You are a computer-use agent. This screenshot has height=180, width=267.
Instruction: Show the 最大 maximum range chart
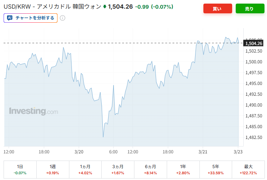pyautogui.click(x=248, y=170)
